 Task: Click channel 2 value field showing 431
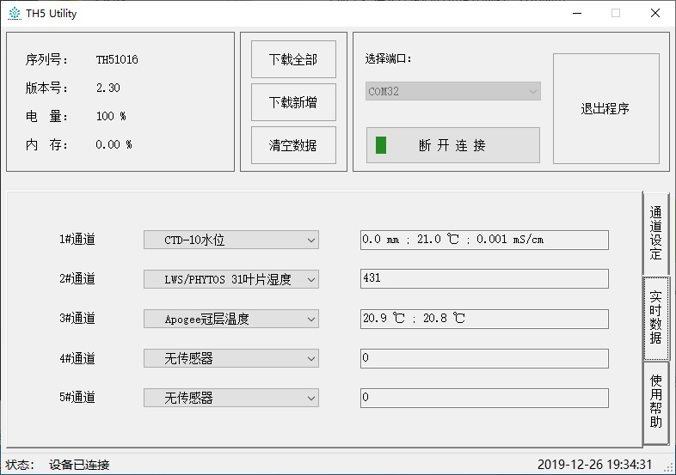click(483, 279)
